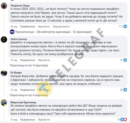
Task: Open Eri Berger's avatar
Action: coord(4,73)
